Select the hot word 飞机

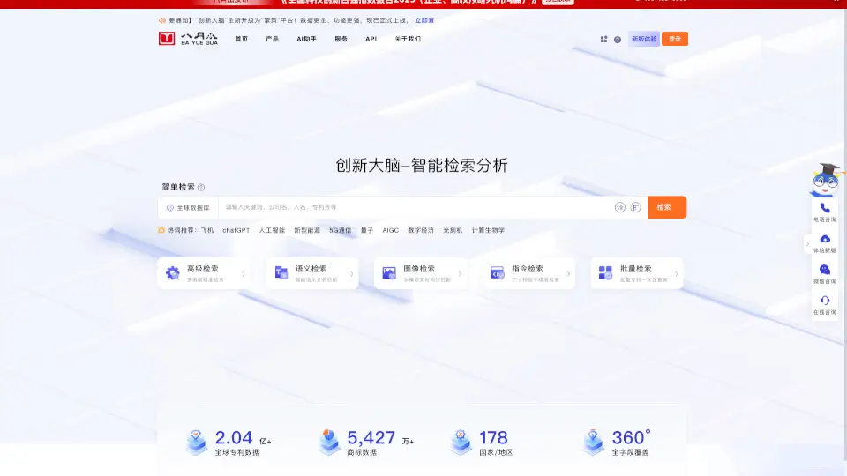(x=207, y=230)
